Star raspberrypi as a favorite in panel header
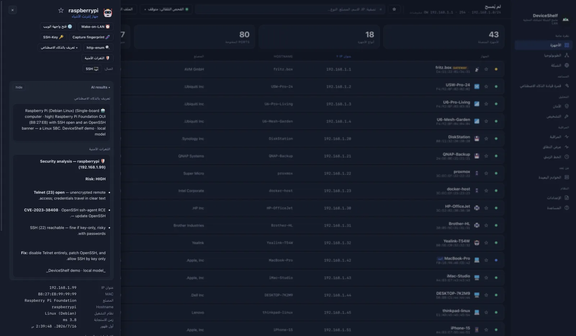 tap(61, 10)
